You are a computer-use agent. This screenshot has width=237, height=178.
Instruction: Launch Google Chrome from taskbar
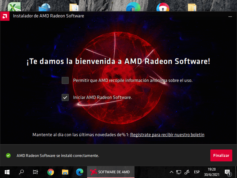pyautogui.click(x=50, y=172)
